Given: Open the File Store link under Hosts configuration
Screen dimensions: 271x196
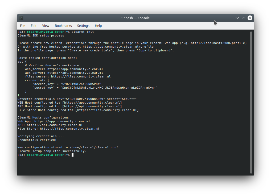Looking at the screenshot, I should click(69, 128).
